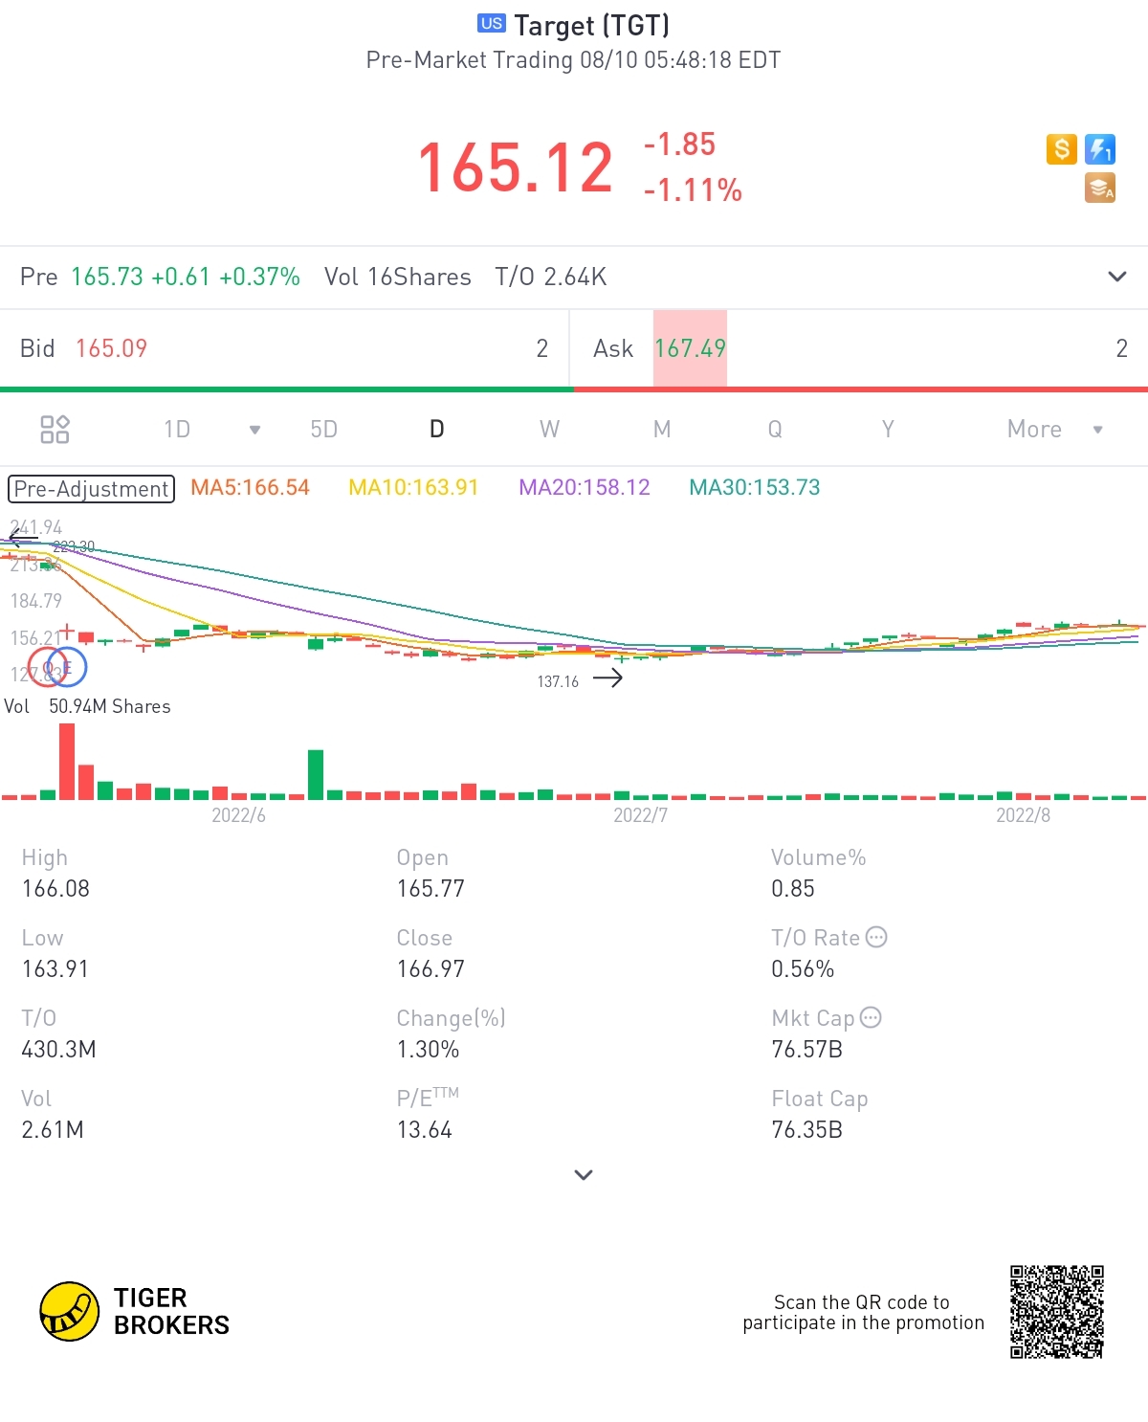Tap the Open value 165.77
The height and width of the screenshot is (1422, 1148).
pyautogui.click(x=430, y=889)
